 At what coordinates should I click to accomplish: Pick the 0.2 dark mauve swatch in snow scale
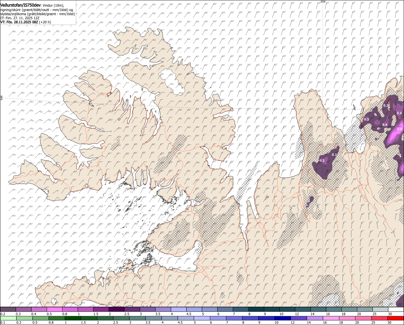coord(8,309)
